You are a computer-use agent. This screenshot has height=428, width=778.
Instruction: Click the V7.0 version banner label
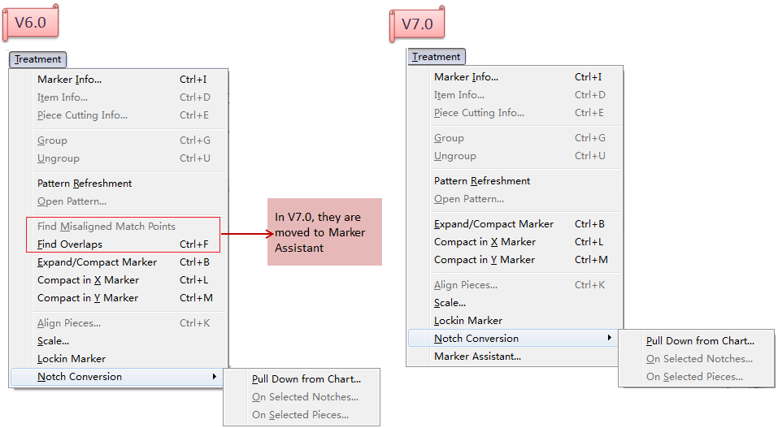pyautogui.click(x=417, y=24)
